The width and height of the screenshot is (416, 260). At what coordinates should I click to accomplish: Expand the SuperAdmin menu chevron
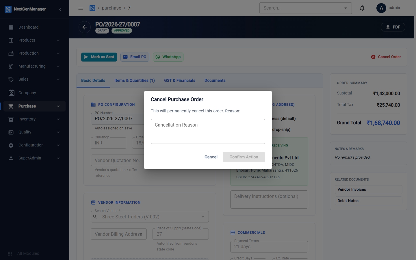click(x=58, y=158)
